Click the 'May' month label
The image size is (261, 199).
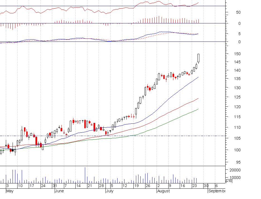[10, 191]
